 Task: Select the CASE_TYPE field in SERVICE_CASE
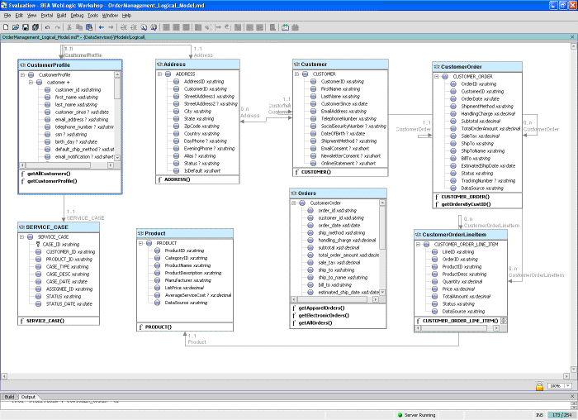pyautogui.click(x=67, y=266)
